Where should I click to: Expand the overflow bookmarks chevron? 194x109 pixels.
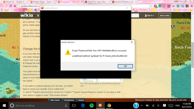170,10
